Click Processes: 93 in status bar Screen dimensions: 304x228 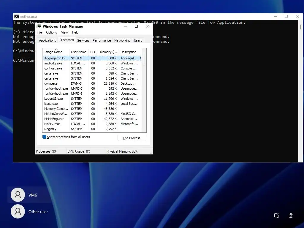[46, 151]
